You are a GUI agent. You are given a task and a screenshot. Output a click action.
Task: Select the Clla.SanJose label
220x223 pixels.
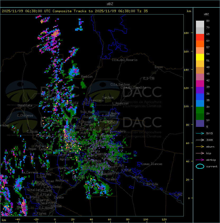pyautogui.click(x=120, y=84)
